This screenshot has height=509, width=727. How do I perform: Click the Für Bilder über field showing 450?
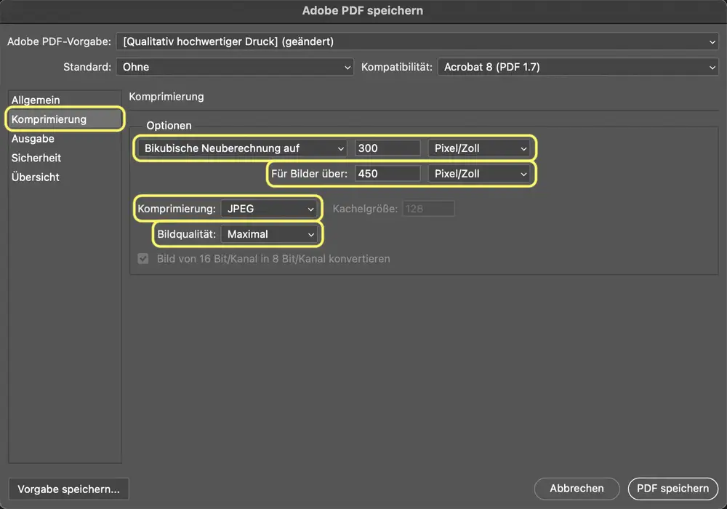[x=387, y=174]
